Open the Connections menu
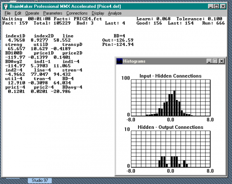 click(x=77, y=13)
